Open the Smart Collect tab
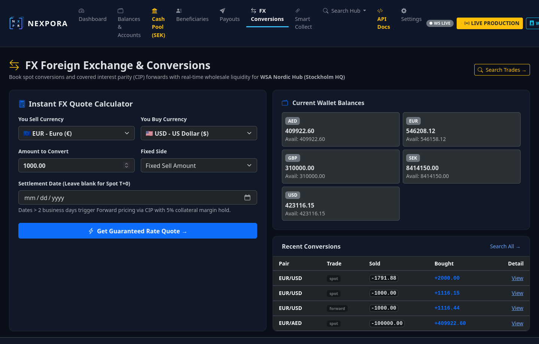Viewport: 539px width, 344px height. click(x=303, y=19)
